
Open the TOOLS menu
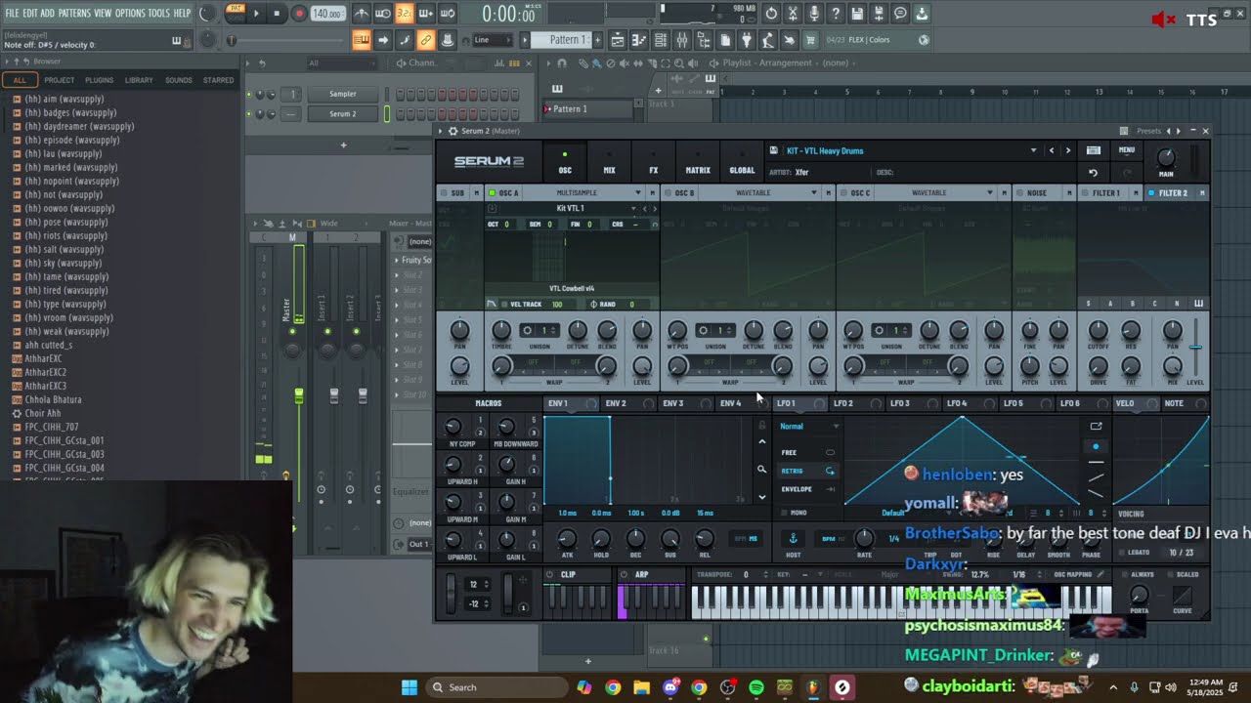pyautogui.click(x=159, y=13)
